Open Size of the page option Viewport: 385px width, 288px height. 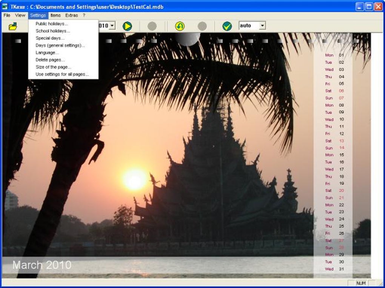(x=53, y=67)
